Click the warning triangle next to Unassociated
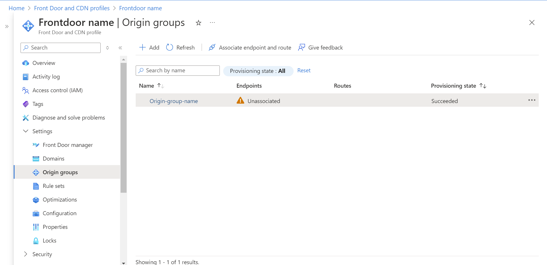Image resolution: width=547 pixels, height=265 pixels. tap(240, 100)
